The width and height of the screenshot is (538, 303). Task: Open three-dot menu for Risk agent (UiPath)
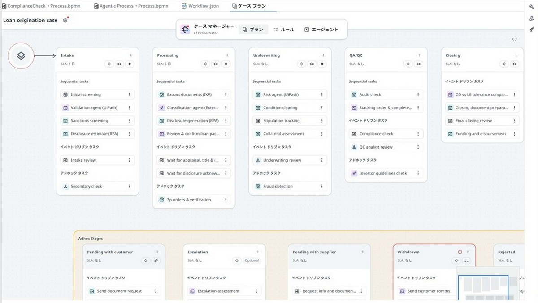pyautogui.click(x=322, y=94)
